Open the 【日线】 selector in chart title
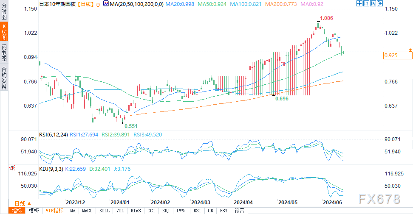The width and height of the screenshot is (413, 214). (x=86, y=4)
